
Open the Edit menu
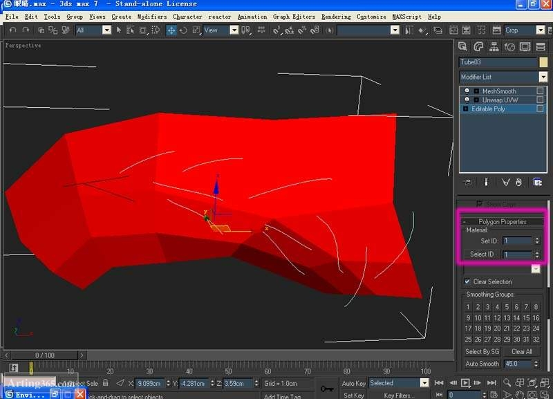click(31, 17)
